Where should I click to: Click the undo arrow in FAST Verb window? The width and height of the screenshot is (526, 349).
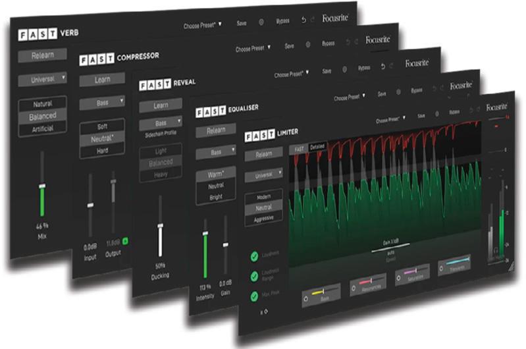point(303,20)
